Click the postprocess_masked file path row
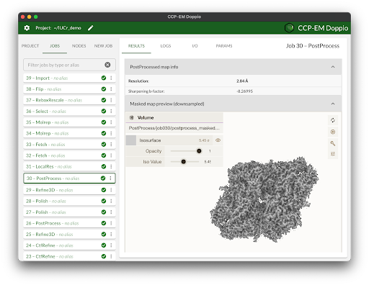 click(x=174, y=128)
